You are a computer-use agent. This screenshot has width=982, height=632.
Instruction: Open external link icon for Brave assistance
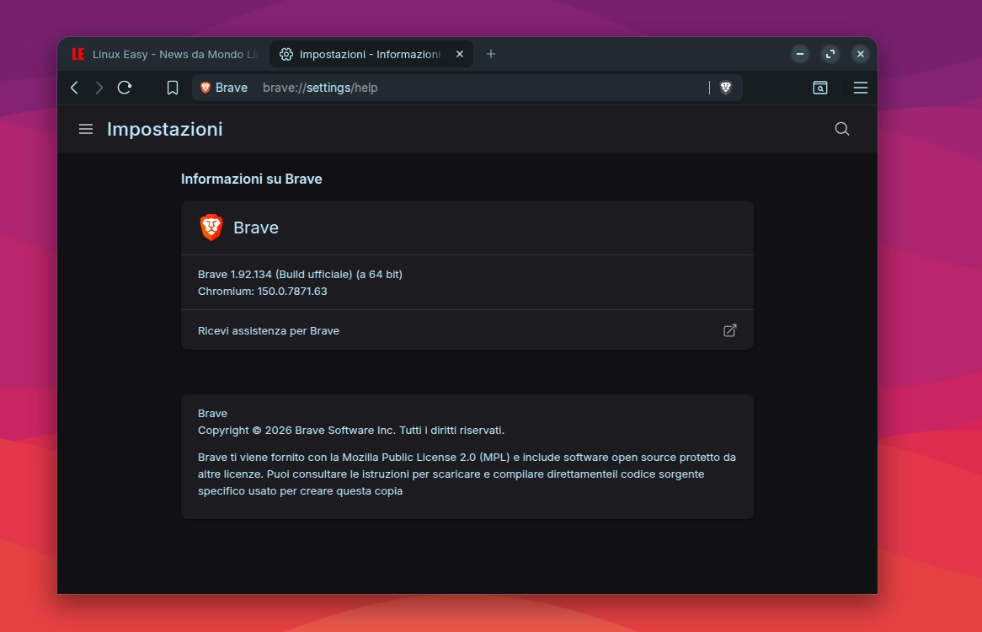(729, 330)
